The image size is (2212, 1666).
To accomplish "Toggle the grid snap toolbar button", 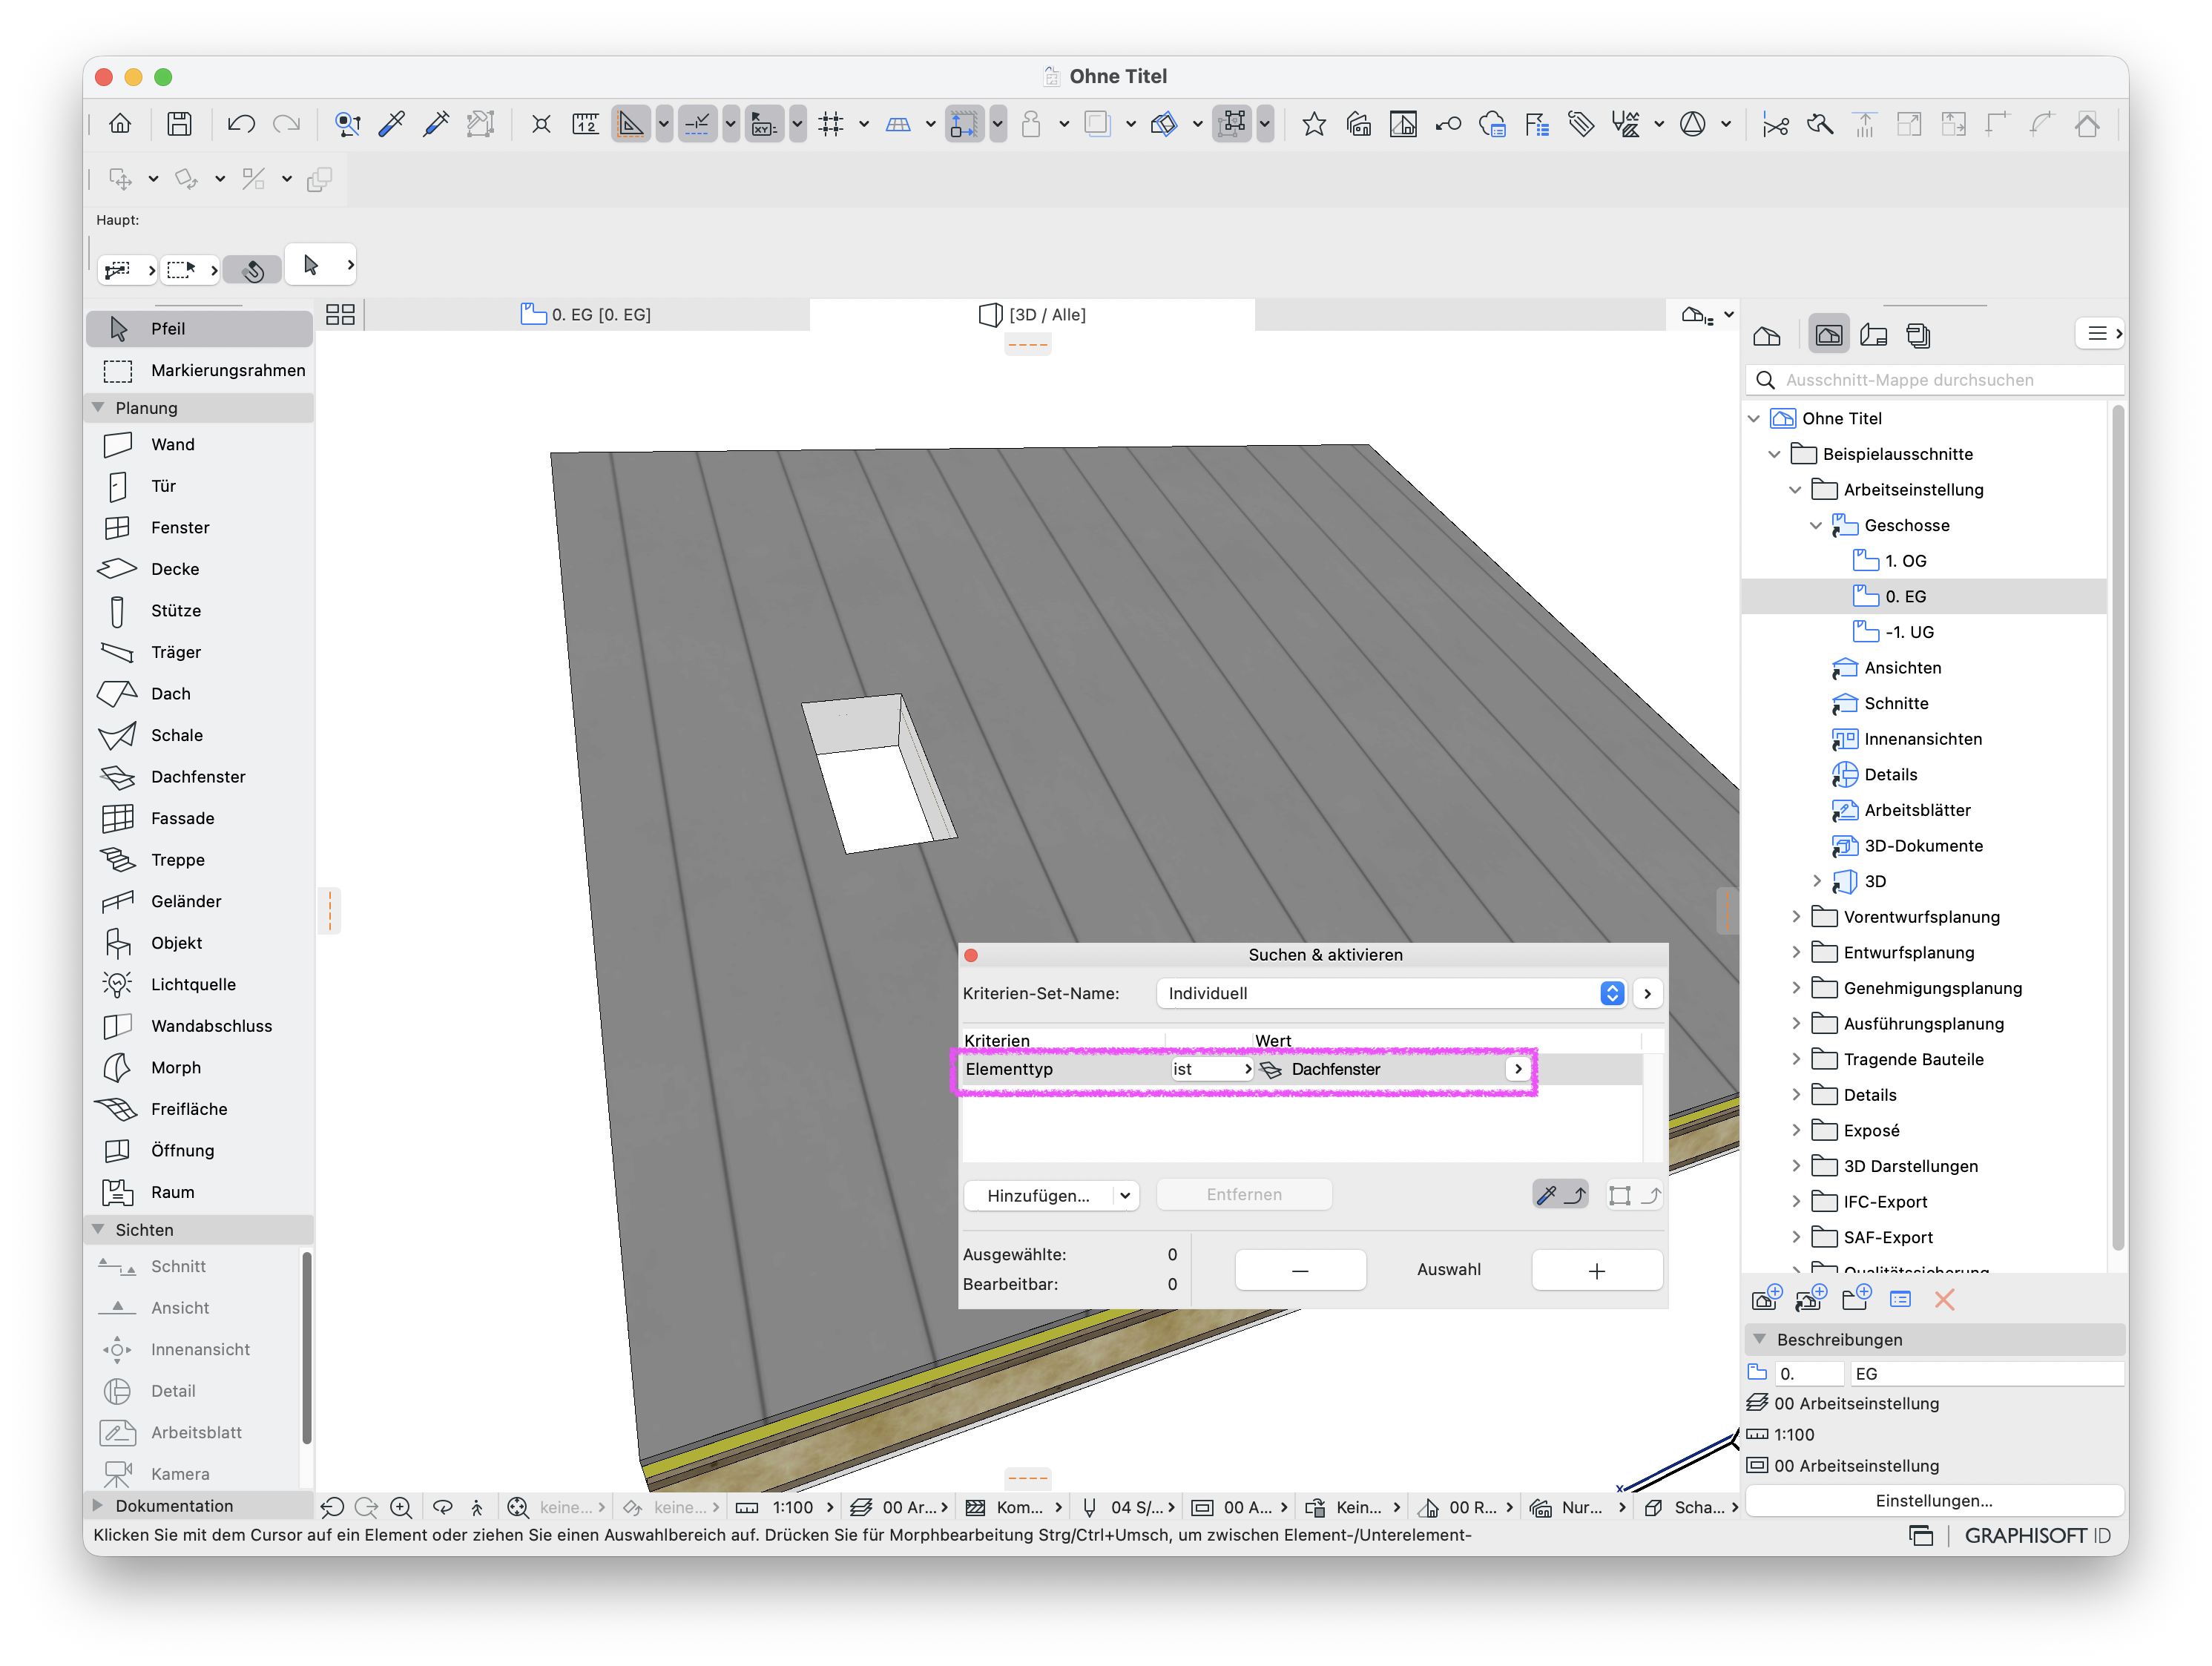I will 830,124.
